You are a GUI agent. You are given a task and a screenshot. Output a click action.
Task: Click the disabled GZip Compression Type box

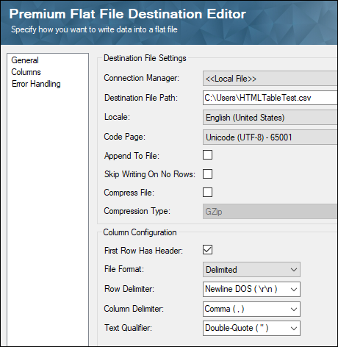[x=270, y=212]
